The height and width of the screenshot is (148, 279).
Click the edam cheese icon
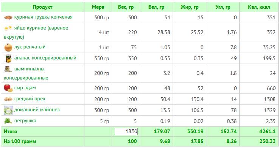[x=8, y=88]
